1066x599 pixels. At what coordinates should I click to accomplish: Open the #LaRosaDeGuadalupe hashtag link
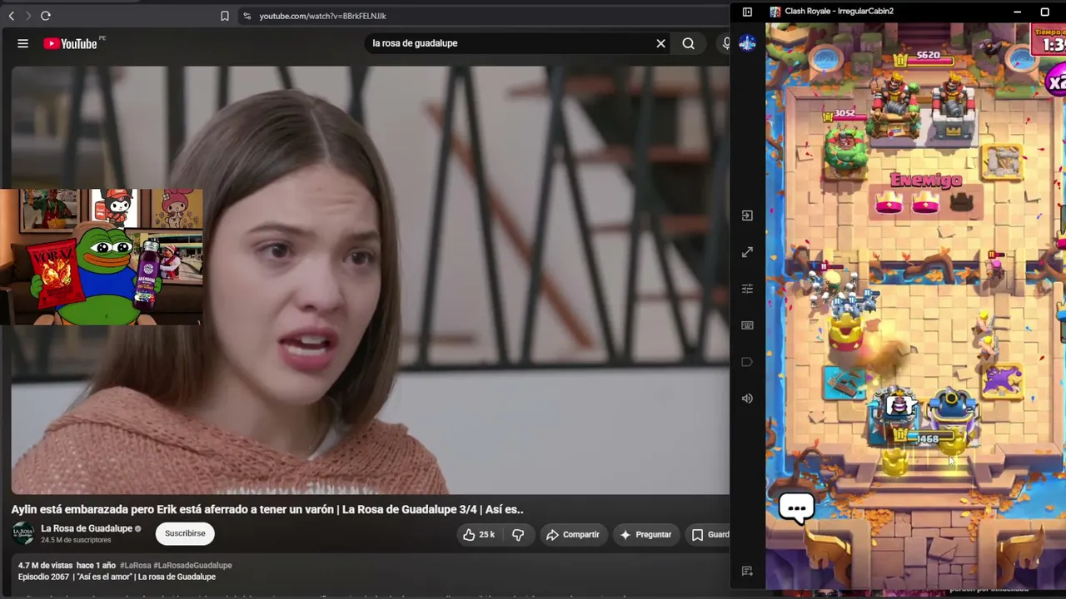pos(192,566)
